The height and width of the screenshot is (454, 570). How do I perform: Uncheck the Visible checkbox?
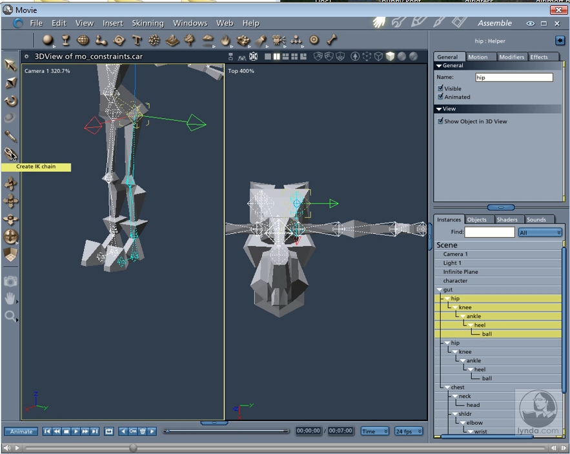pos(441,88)
